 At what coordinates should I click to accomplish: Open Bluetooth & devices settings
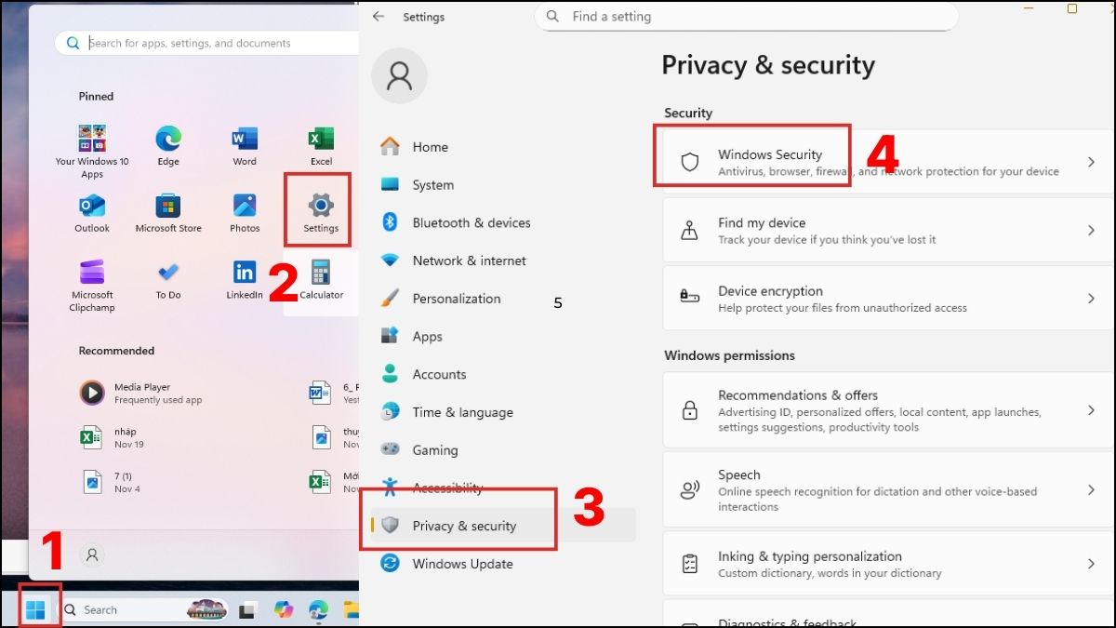click(x=502, y=223)
